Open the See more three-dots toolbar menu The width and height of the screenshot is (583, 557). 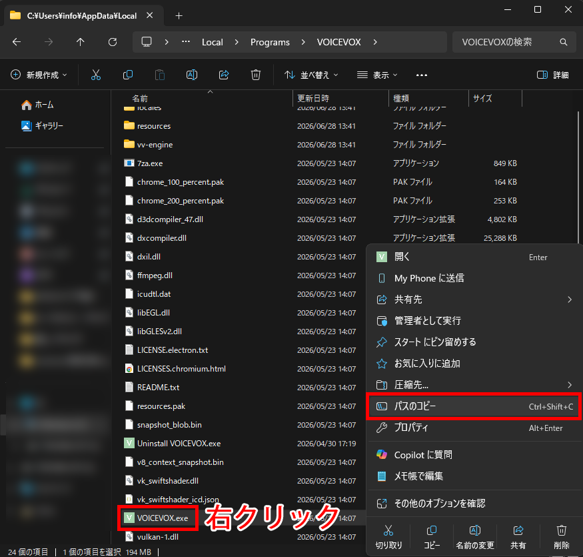[422, 75]
